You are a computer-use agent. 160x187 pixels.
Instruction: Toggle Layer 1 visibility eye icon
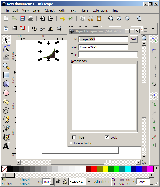coord(58,181)
